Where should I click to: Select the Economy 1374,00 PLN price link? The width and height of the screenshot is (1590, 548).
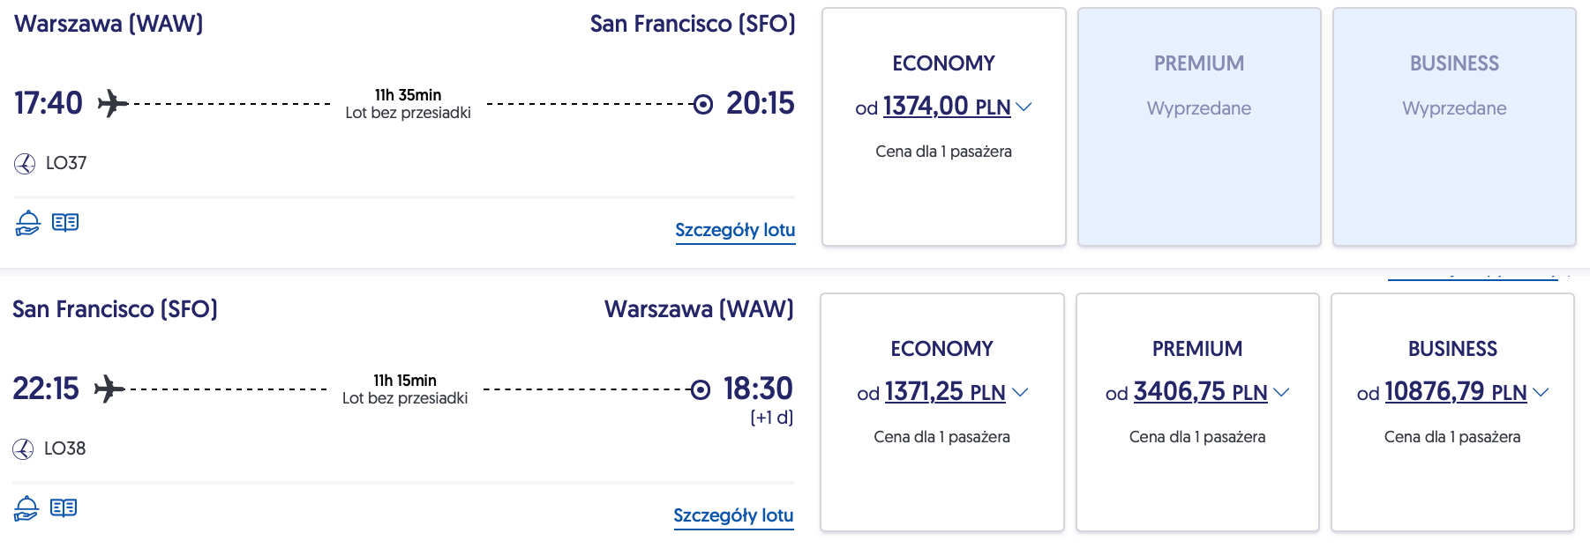[x=946, y=107]
